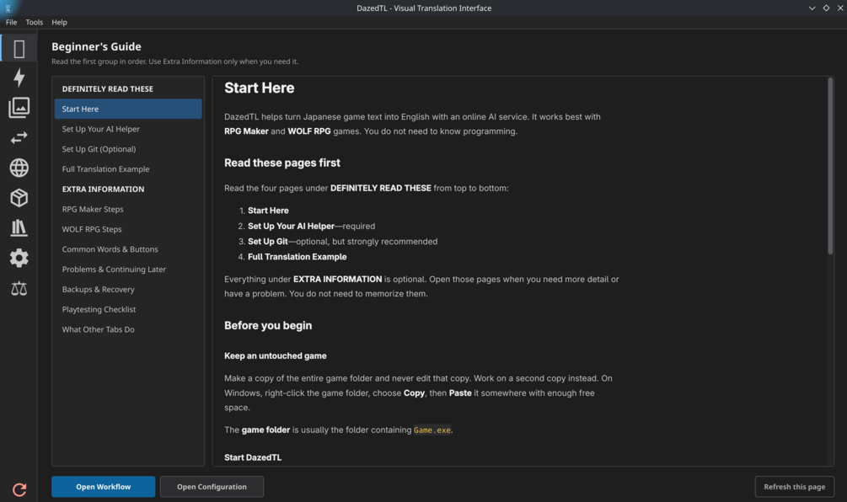847x502 pixels.
Task: Open the cube package sidebar tab
Action: [19, 198]
